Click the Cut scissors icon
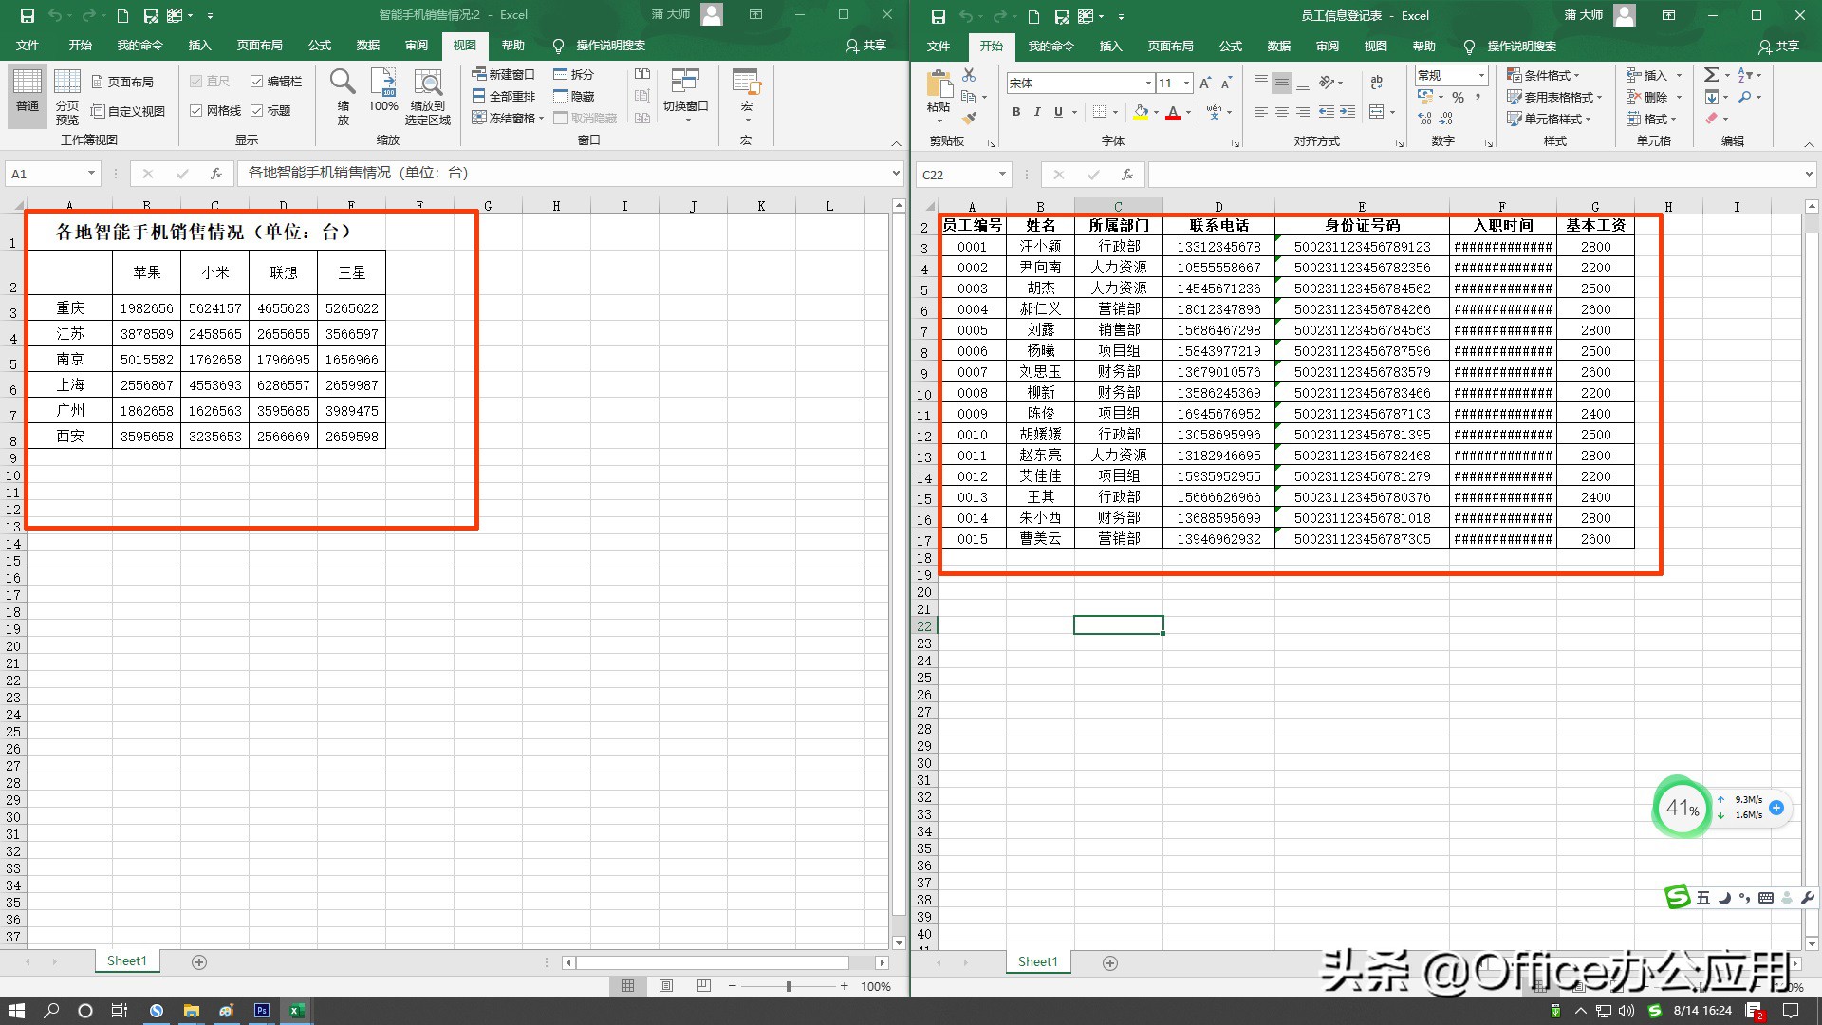The height and width of the screenshot is (1025, 1822). click(969, 73)
